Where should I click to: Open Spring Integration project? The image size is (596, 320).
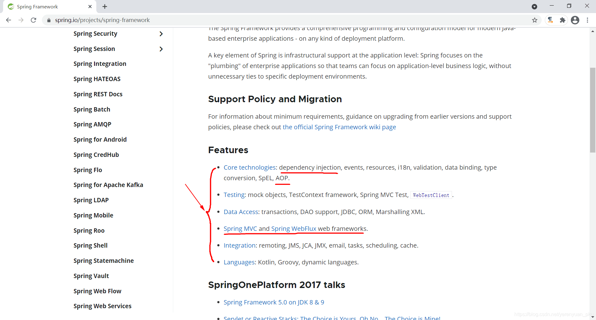pyautogui.click(x=100, y=64)
